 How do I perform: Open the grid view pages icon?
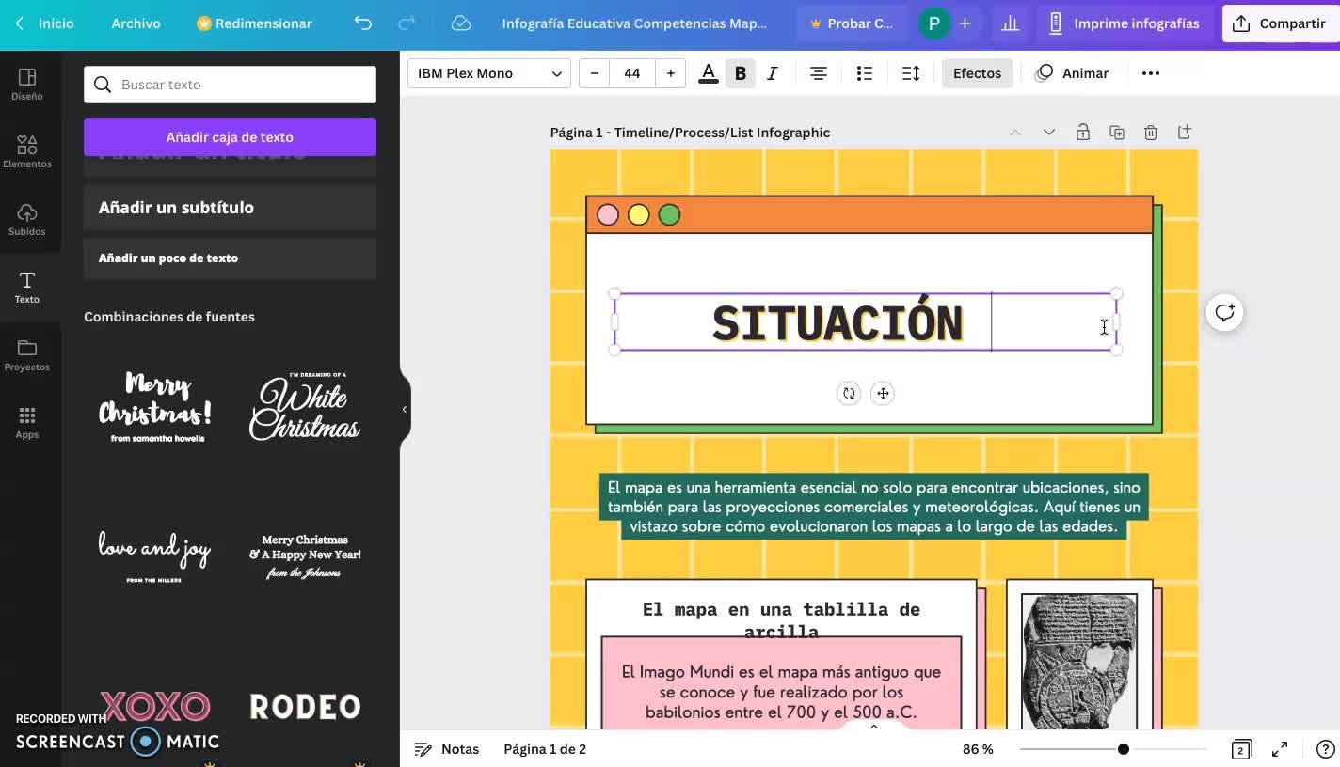[x=1241, y=749]
